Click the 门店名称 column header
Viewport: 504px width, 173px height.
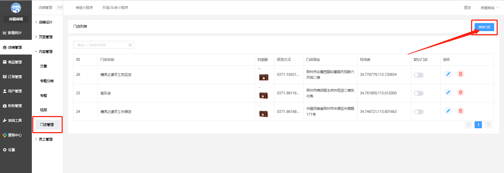pos(107,60)
